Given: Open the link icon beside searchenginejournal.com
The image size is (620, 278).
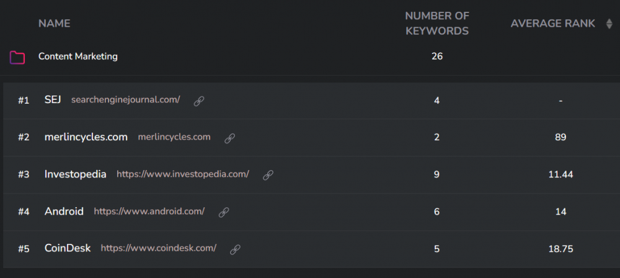Looking at the screenshot, I should (199, 101).
